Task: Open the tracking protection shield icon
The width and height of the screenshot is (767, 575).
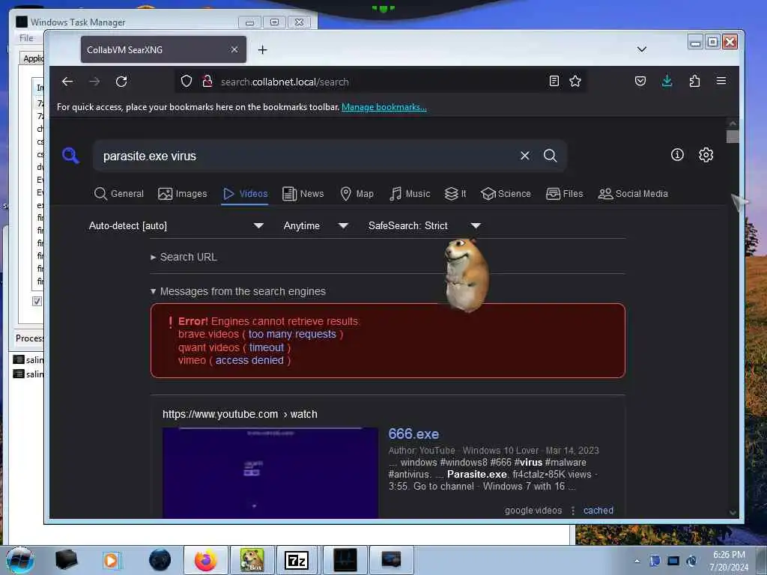Action: pyautogui.click(x=187, y=81)
